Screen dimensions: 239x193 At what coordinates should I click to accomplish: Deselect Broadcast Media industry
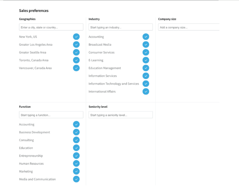(x=146, y=44)
